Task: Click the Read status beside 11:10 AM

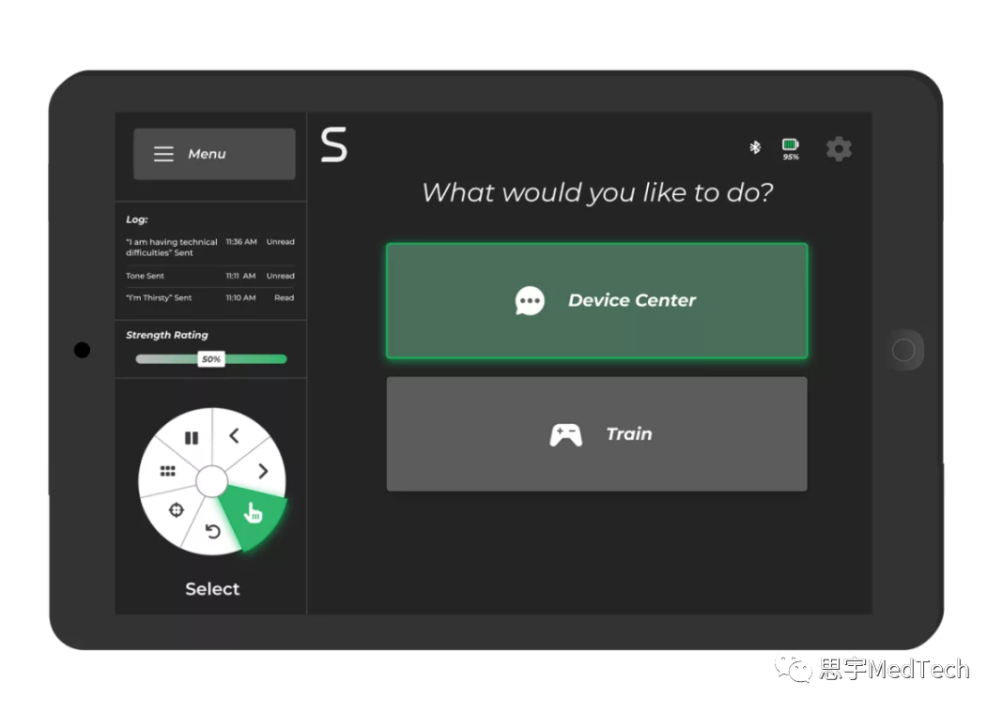Action: 284,297
